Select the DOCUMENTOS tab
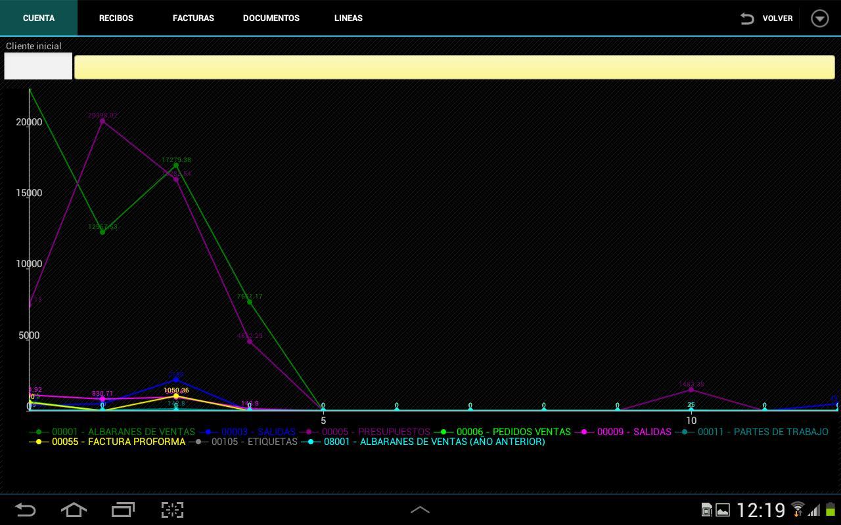The image size is (841, 525). (271, 18)
